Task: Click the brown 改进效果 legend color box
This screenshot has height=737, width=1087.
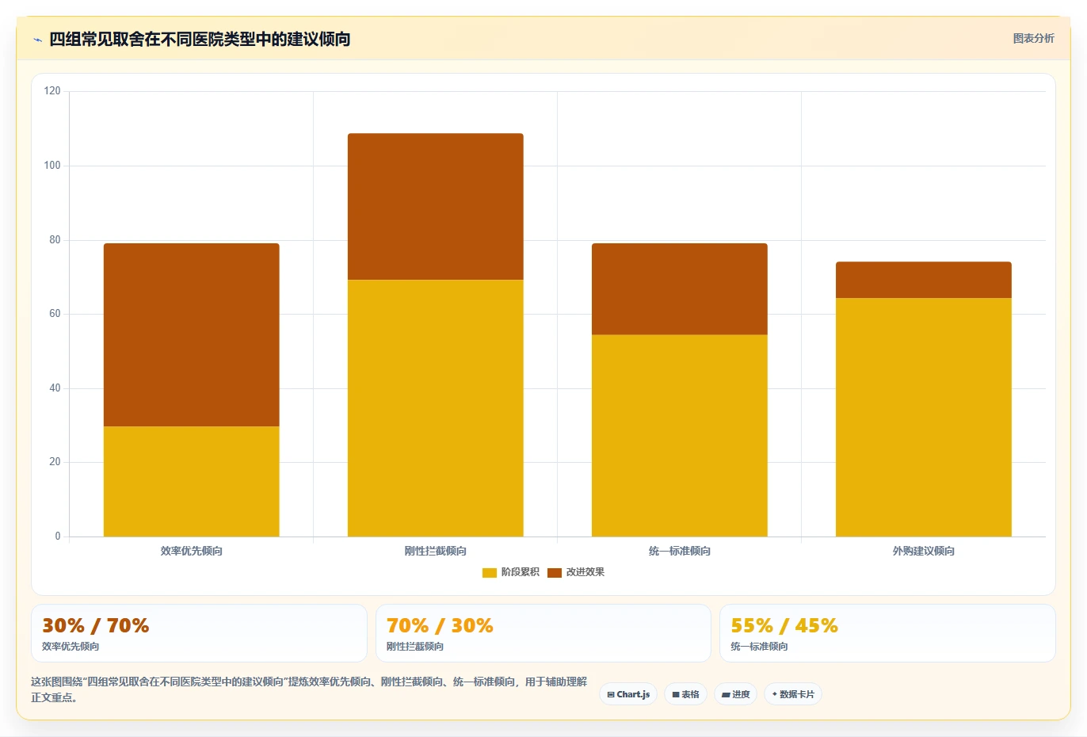Action: point(554,572)
